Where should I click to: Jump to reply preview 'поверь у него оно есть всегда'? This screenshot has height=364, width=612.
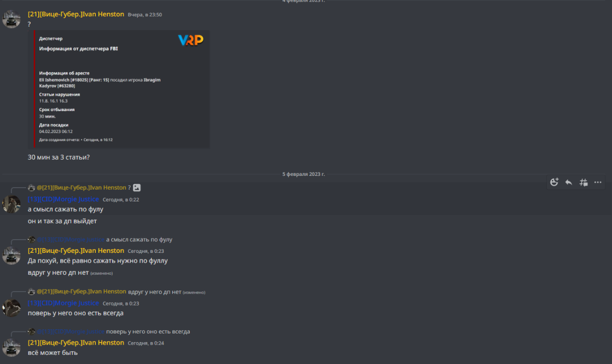[148, 331]
